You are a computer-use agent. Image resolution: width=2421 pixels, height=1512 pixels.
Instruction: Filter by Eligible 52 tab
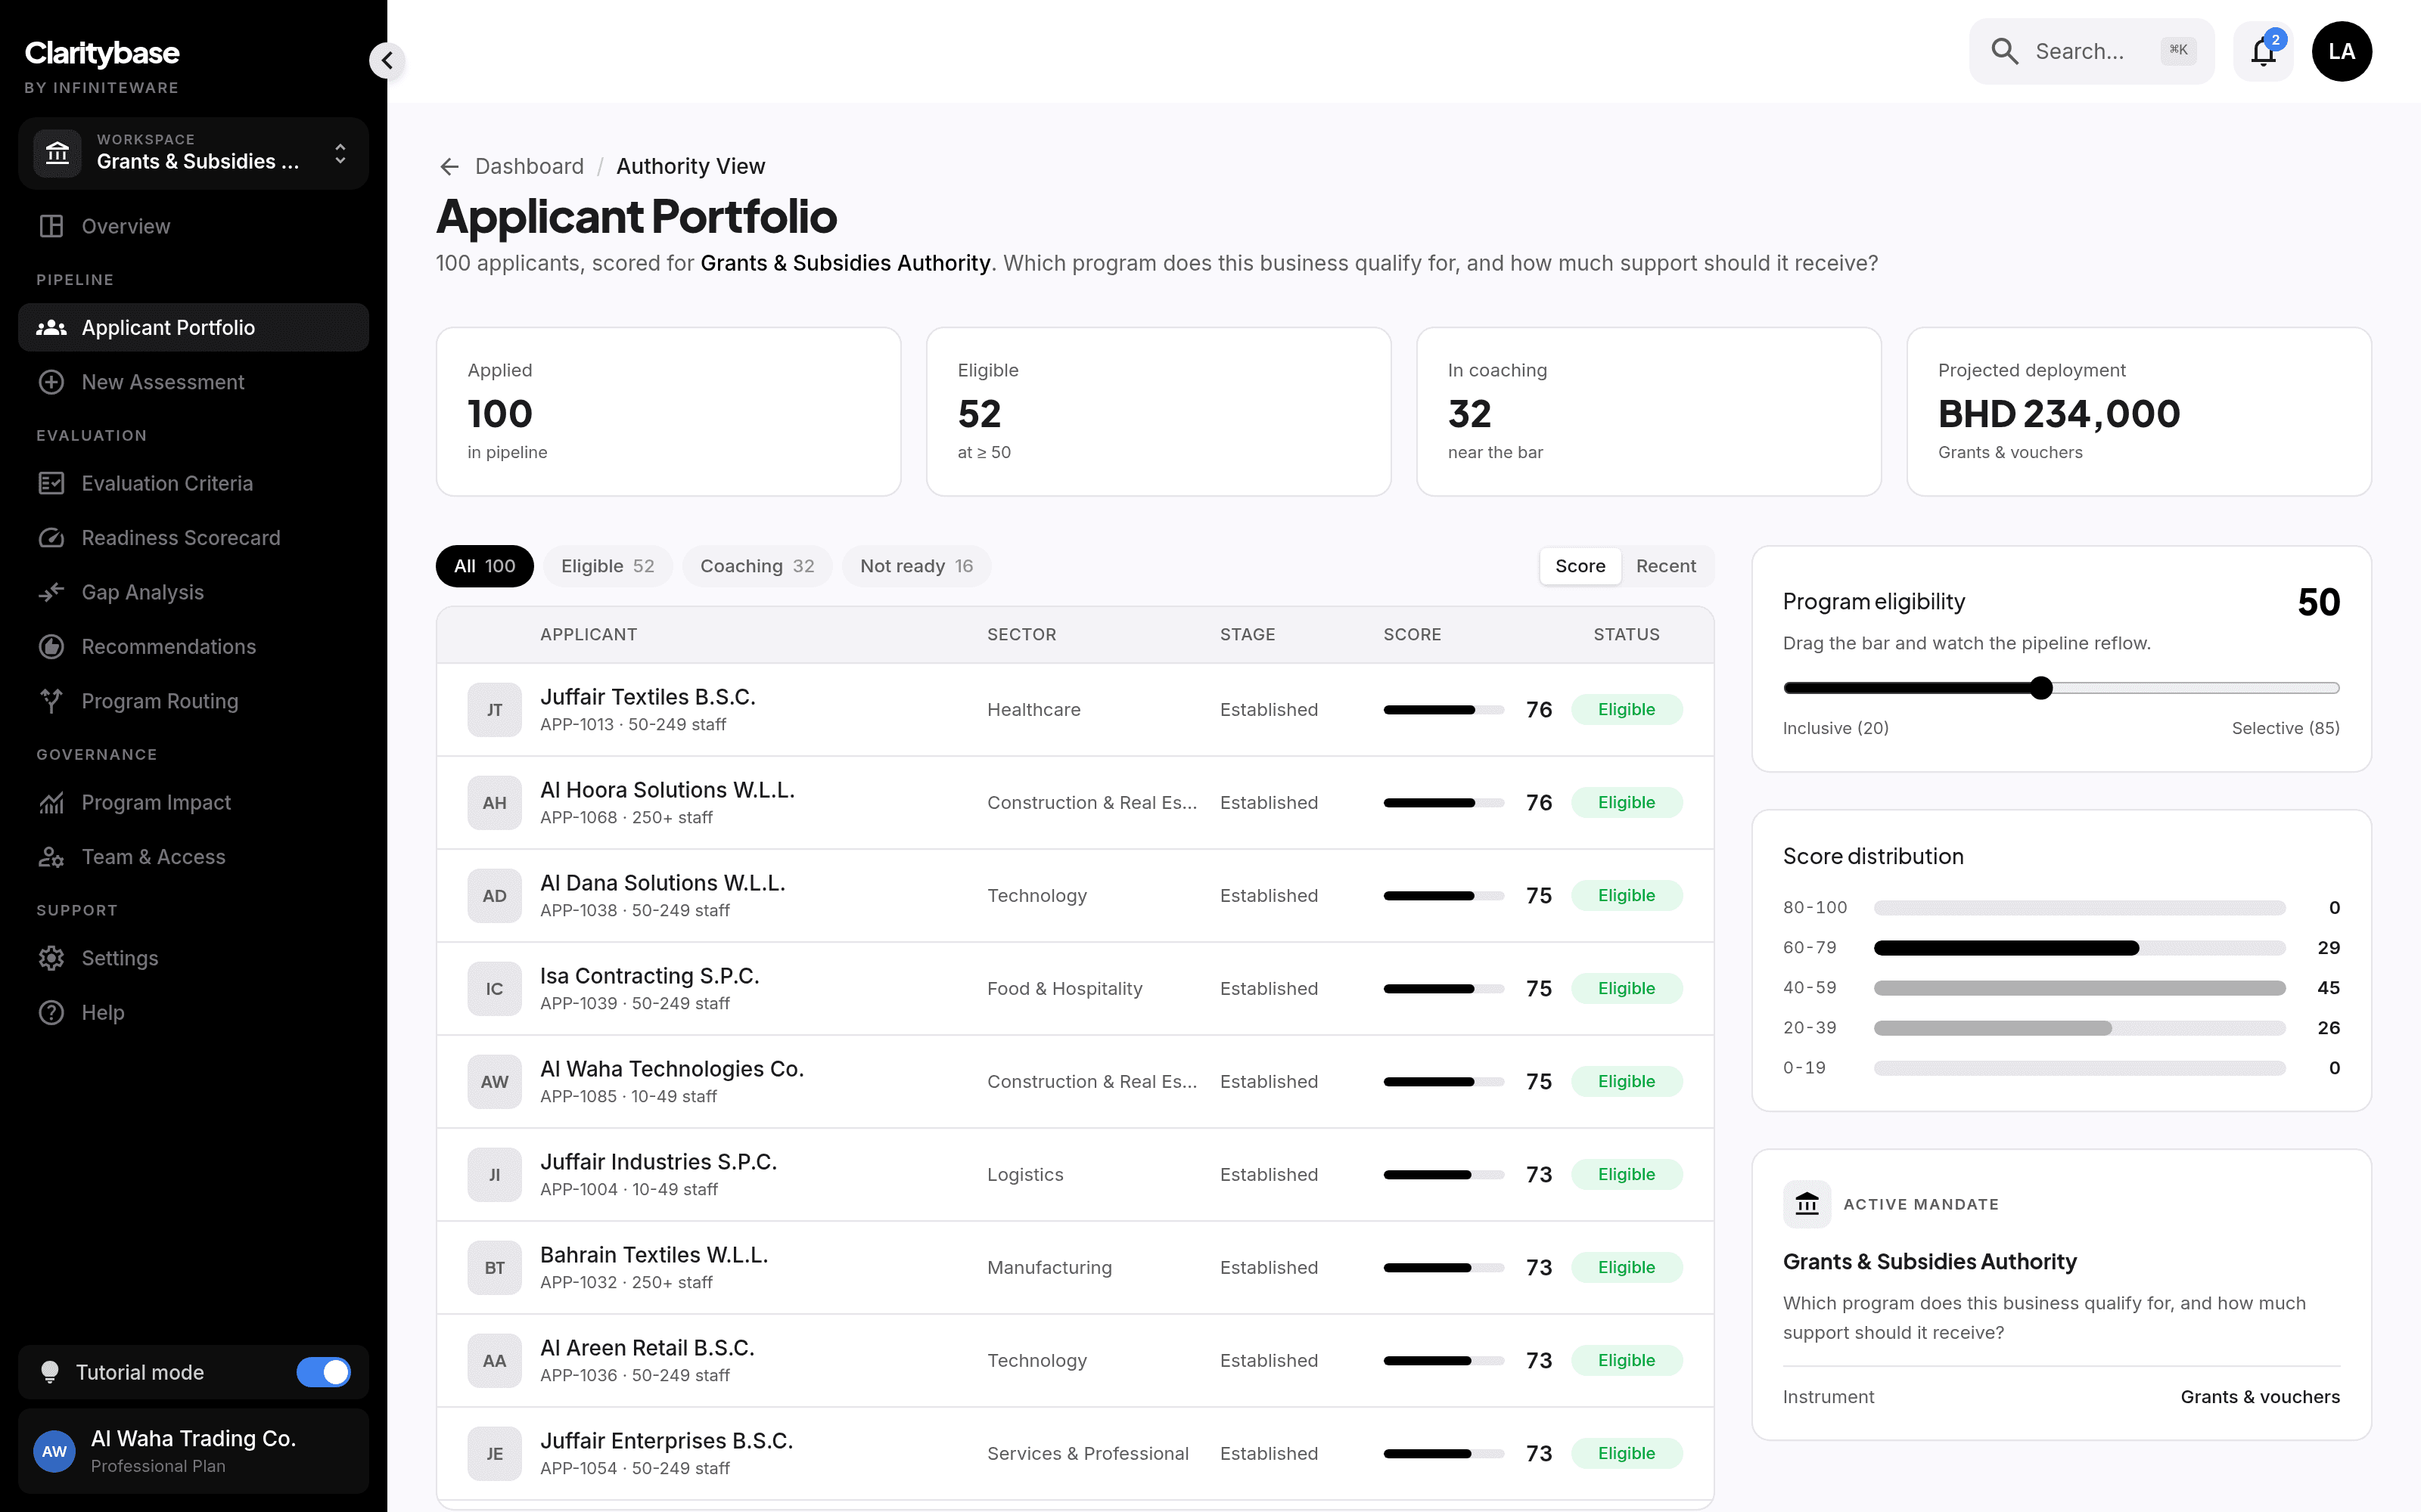[x=608, y=566]
